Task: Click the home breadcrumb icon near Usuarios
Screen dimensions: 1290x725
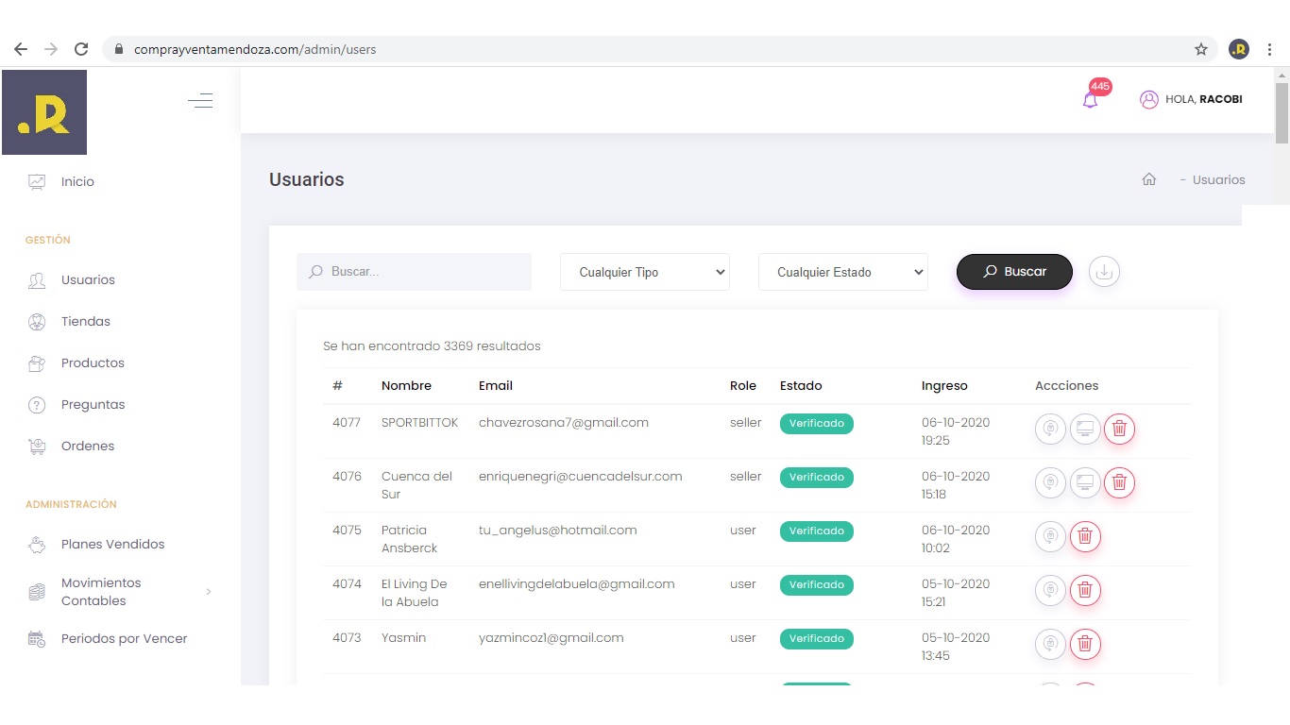Action: coord(1149,179)
